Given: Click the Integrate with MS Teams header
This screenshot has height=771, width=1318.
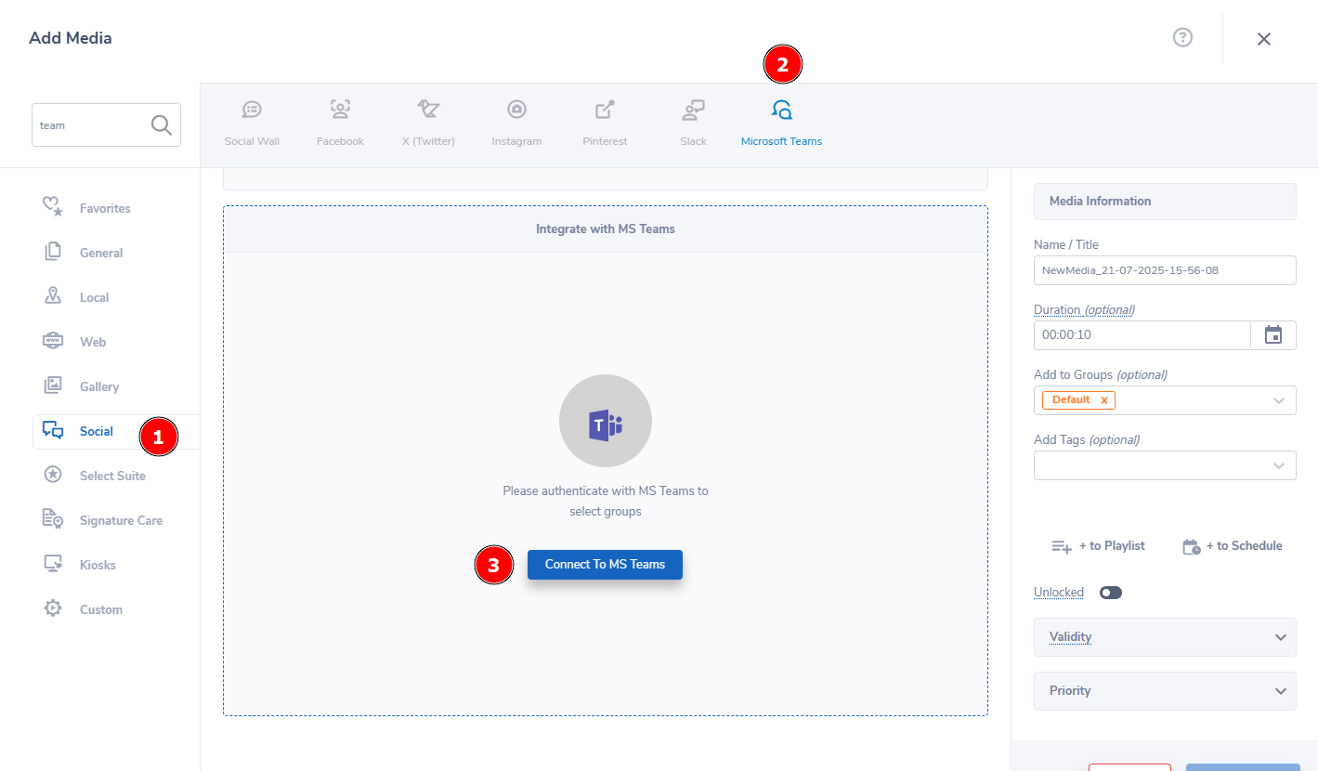Looking at the screenshot, I should [x=606, y=229].
